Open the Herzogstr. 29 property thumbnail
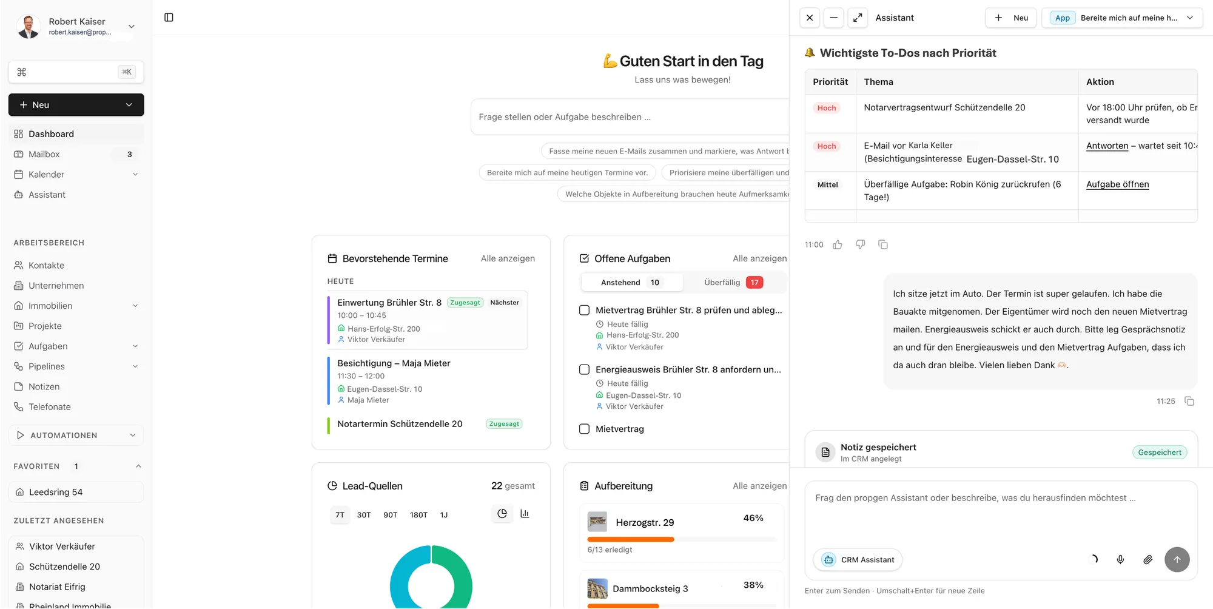This screenshot has height=609, width=1213. point(597,522)
